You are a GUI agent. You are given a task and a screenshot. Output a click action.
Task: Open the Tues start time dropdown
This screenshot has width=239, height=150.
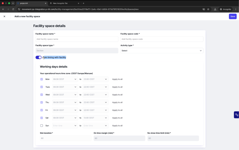pos(65,87)
